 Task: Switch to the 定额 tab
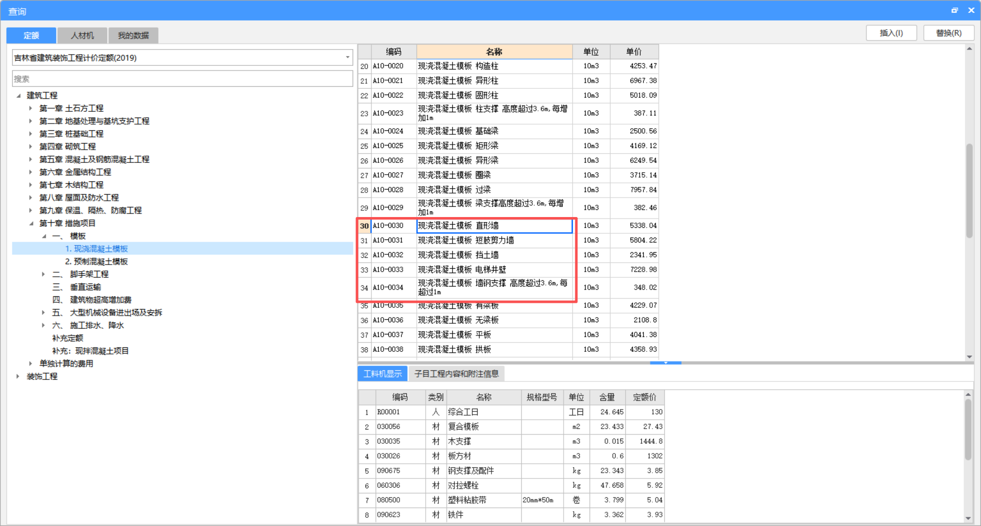(x=31, y=35)
